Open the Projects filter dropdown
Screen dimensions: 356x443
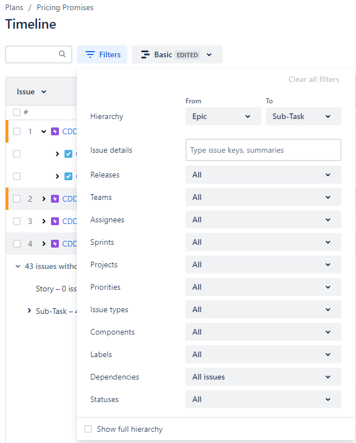(x=263, y=264)
